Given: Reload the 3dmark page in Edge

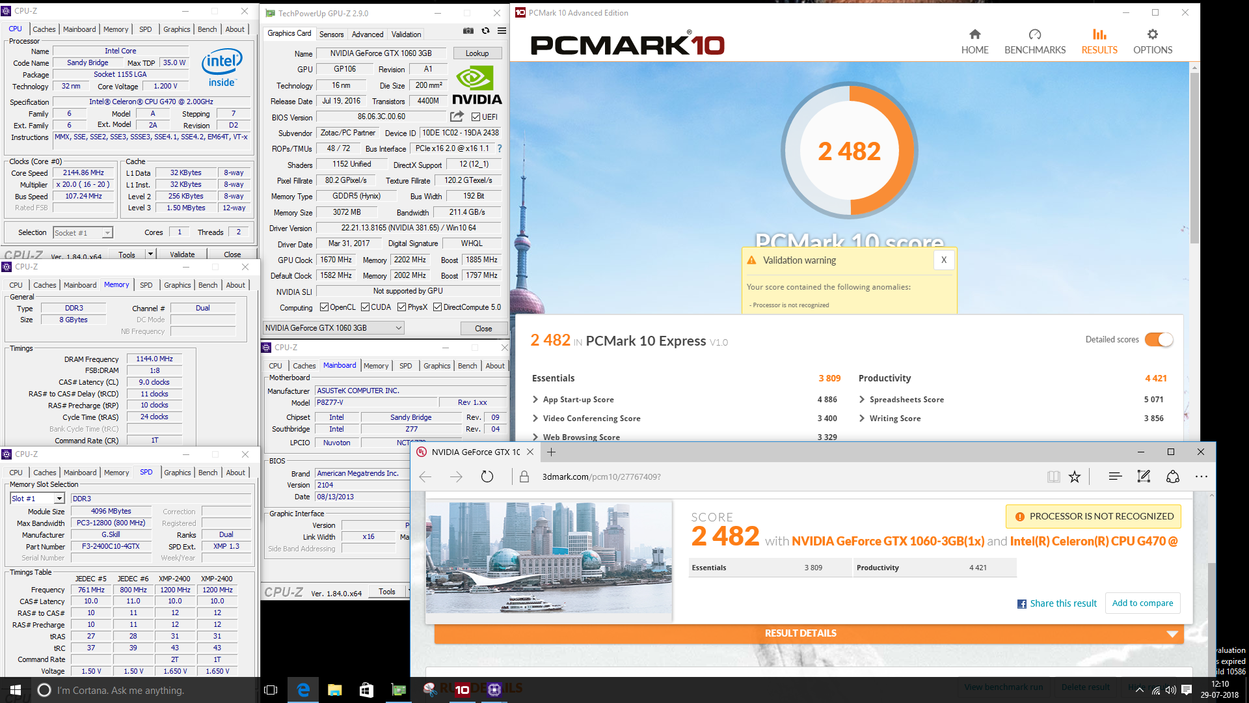Looking at the screenshot, I should coord(487,476).
